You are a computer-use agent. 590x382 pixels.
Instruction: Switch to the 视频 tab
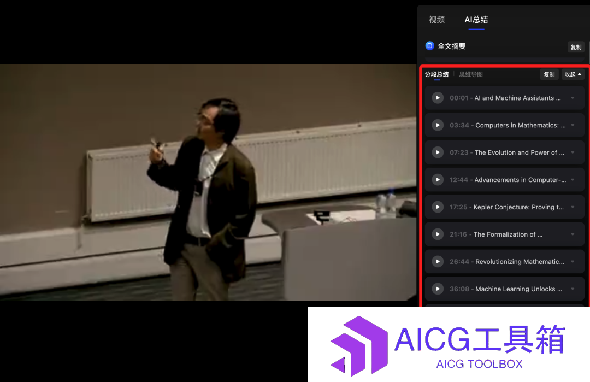point(437,20)
